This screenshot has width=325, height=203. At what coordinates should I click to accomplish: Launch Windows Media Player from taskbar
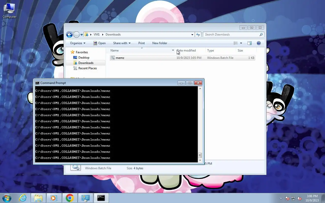54,198
